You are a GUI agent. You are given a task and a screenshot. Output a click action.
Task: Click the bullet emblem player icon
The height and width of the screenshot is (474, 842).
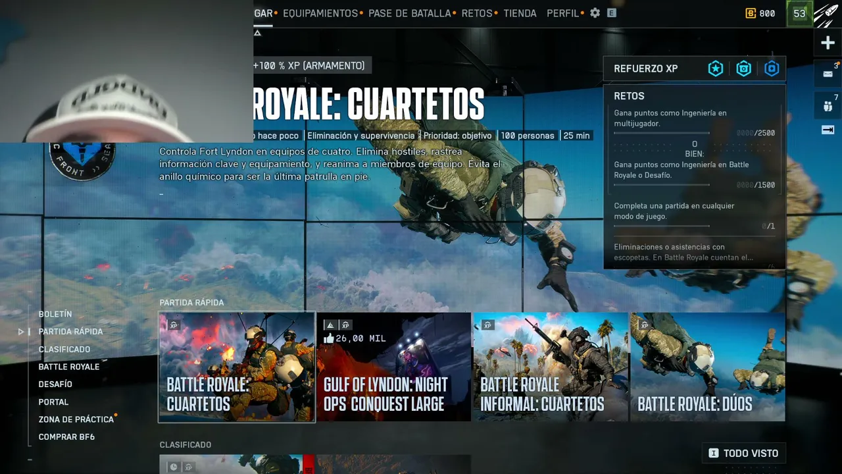[828, 14]
